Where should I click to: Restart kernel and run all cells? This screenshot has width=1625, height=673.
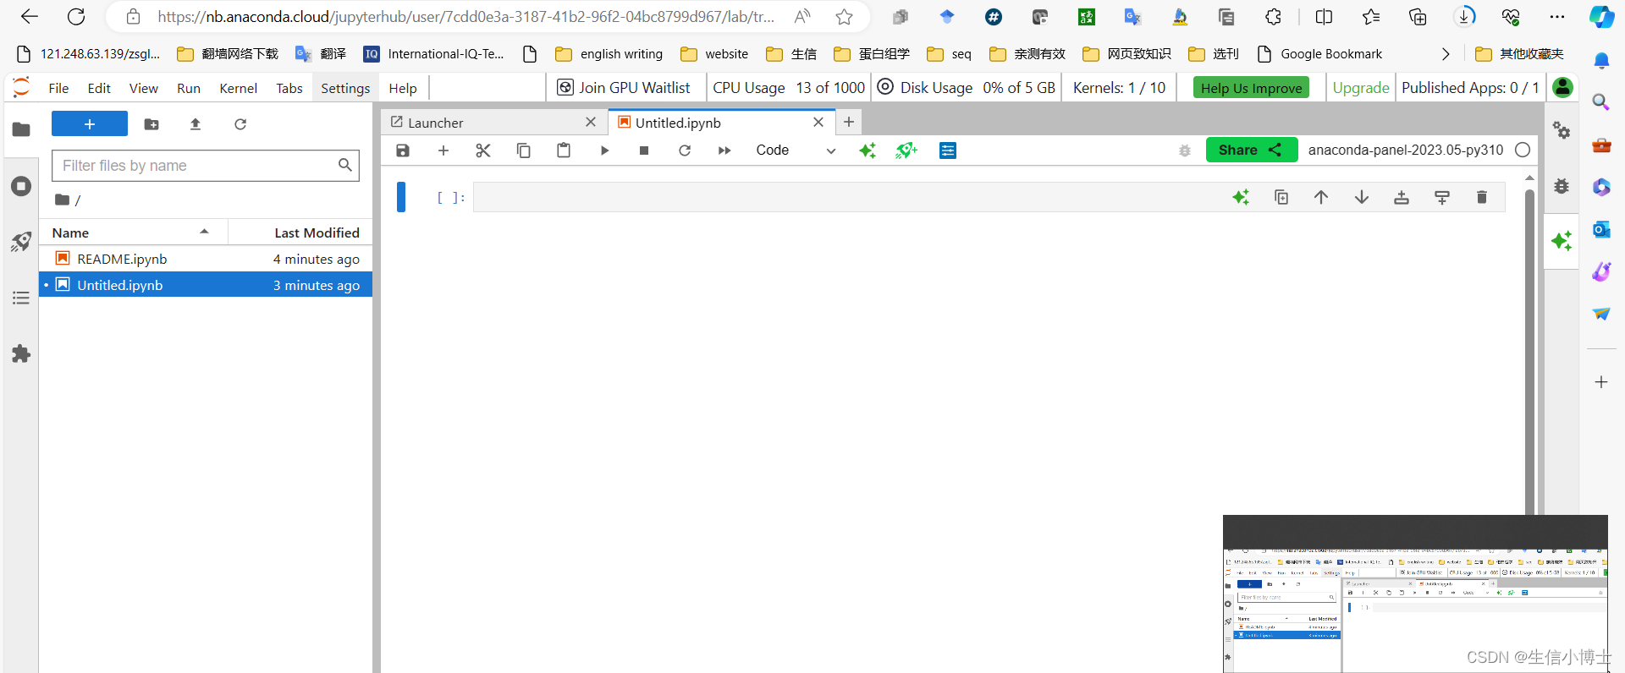click(x=724, y=150)
